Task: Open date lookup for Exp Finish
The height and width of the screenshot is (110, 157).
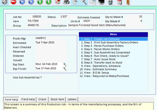Action: [x=65, y=69]
